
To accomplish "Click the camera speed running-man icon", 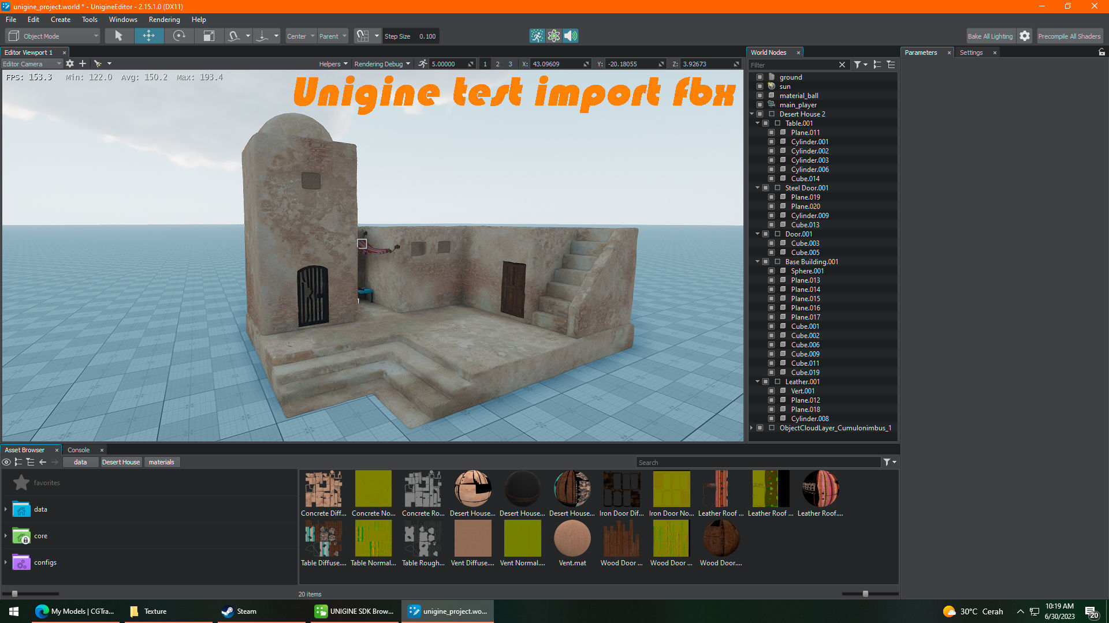I will tap(423, 63).
